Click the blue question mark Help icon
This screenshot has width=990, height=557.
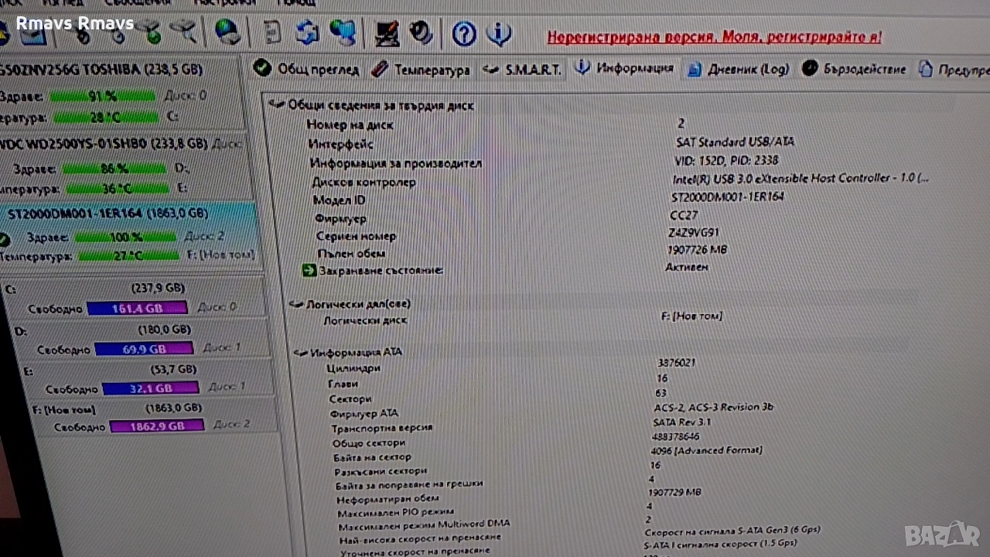click(x=463, y=34)
